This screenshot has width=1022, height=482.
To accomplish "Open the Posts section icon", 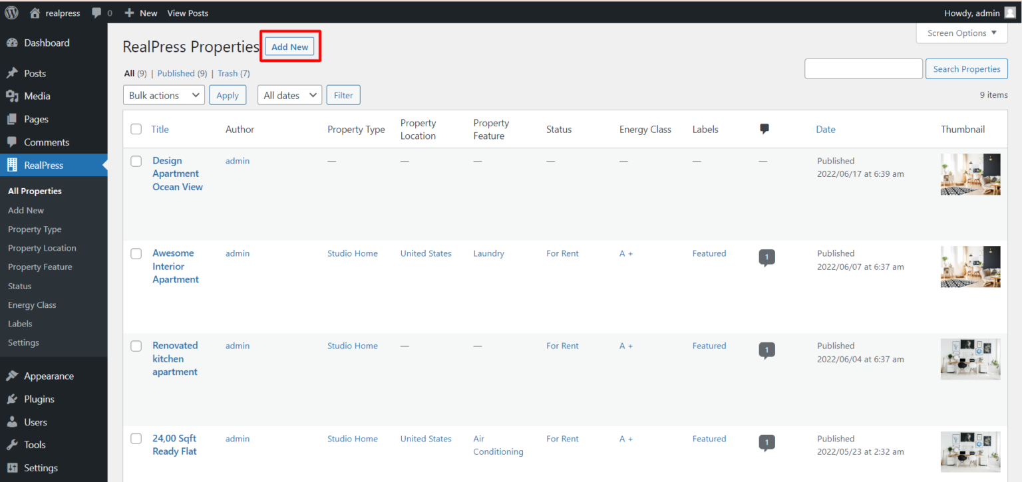I will tap(15, 72).
